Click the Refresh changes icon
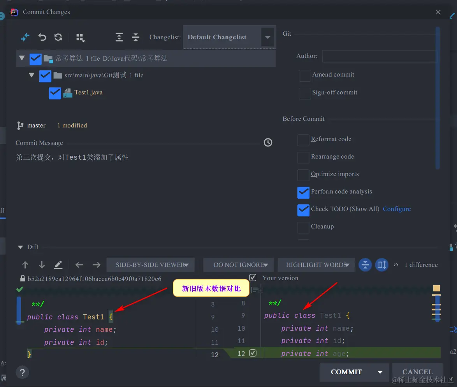Screen dimensions: 457x387 [x=58, y=37]
